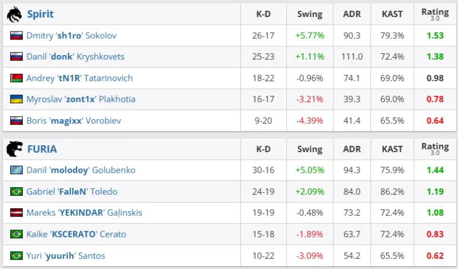
Task: Open the Spirit team page link
Action: pos(41,14)
